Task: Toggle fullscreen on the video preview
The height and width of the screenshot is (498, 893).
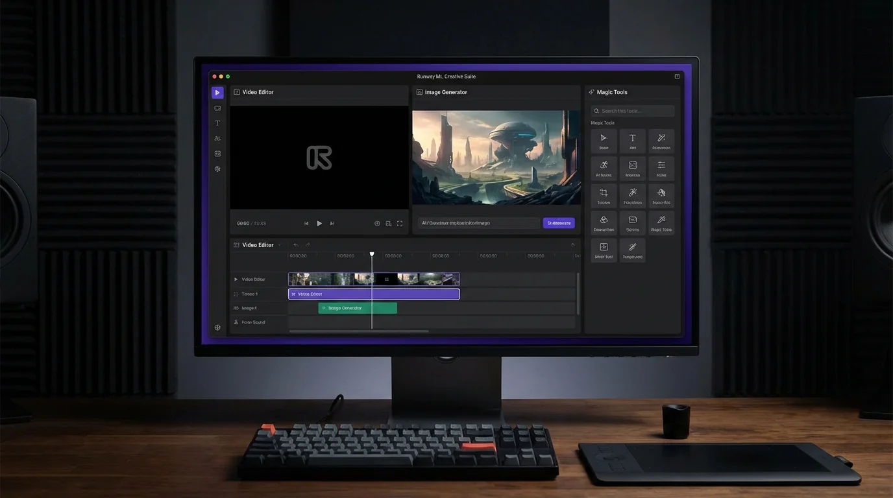Action: (400, 224)
